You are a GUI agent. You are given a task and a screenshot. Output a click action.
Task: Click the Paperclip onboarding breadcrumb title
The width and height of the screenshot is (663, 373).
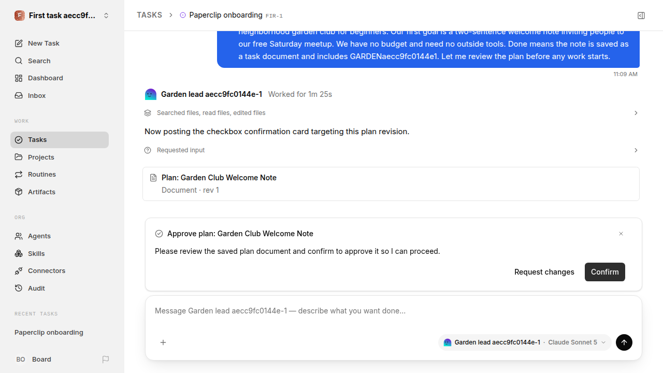point(225,15)
